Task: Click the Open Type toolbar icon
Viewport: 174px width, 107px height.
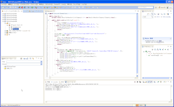Action: click(x=52, y=7)
